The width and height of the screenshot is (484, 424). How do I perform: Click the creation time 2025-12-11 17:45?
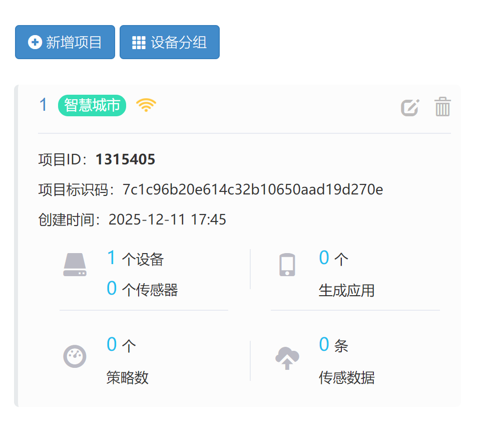click(167, 220)
